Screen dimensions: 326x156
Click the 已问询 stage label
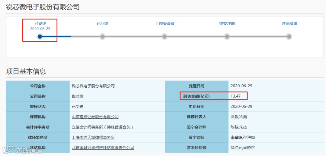tap(103, 23)
